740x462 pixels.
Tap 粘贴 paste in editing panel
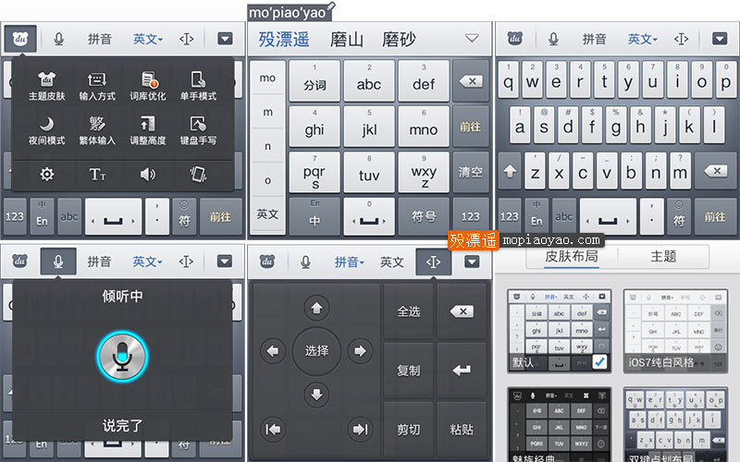pos(461,430)
